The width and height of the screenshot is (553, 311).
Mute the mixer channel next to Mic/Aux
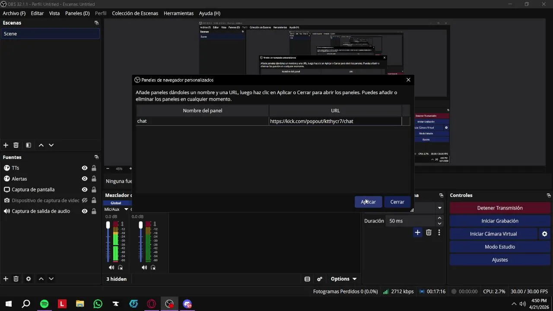[144, 267]
